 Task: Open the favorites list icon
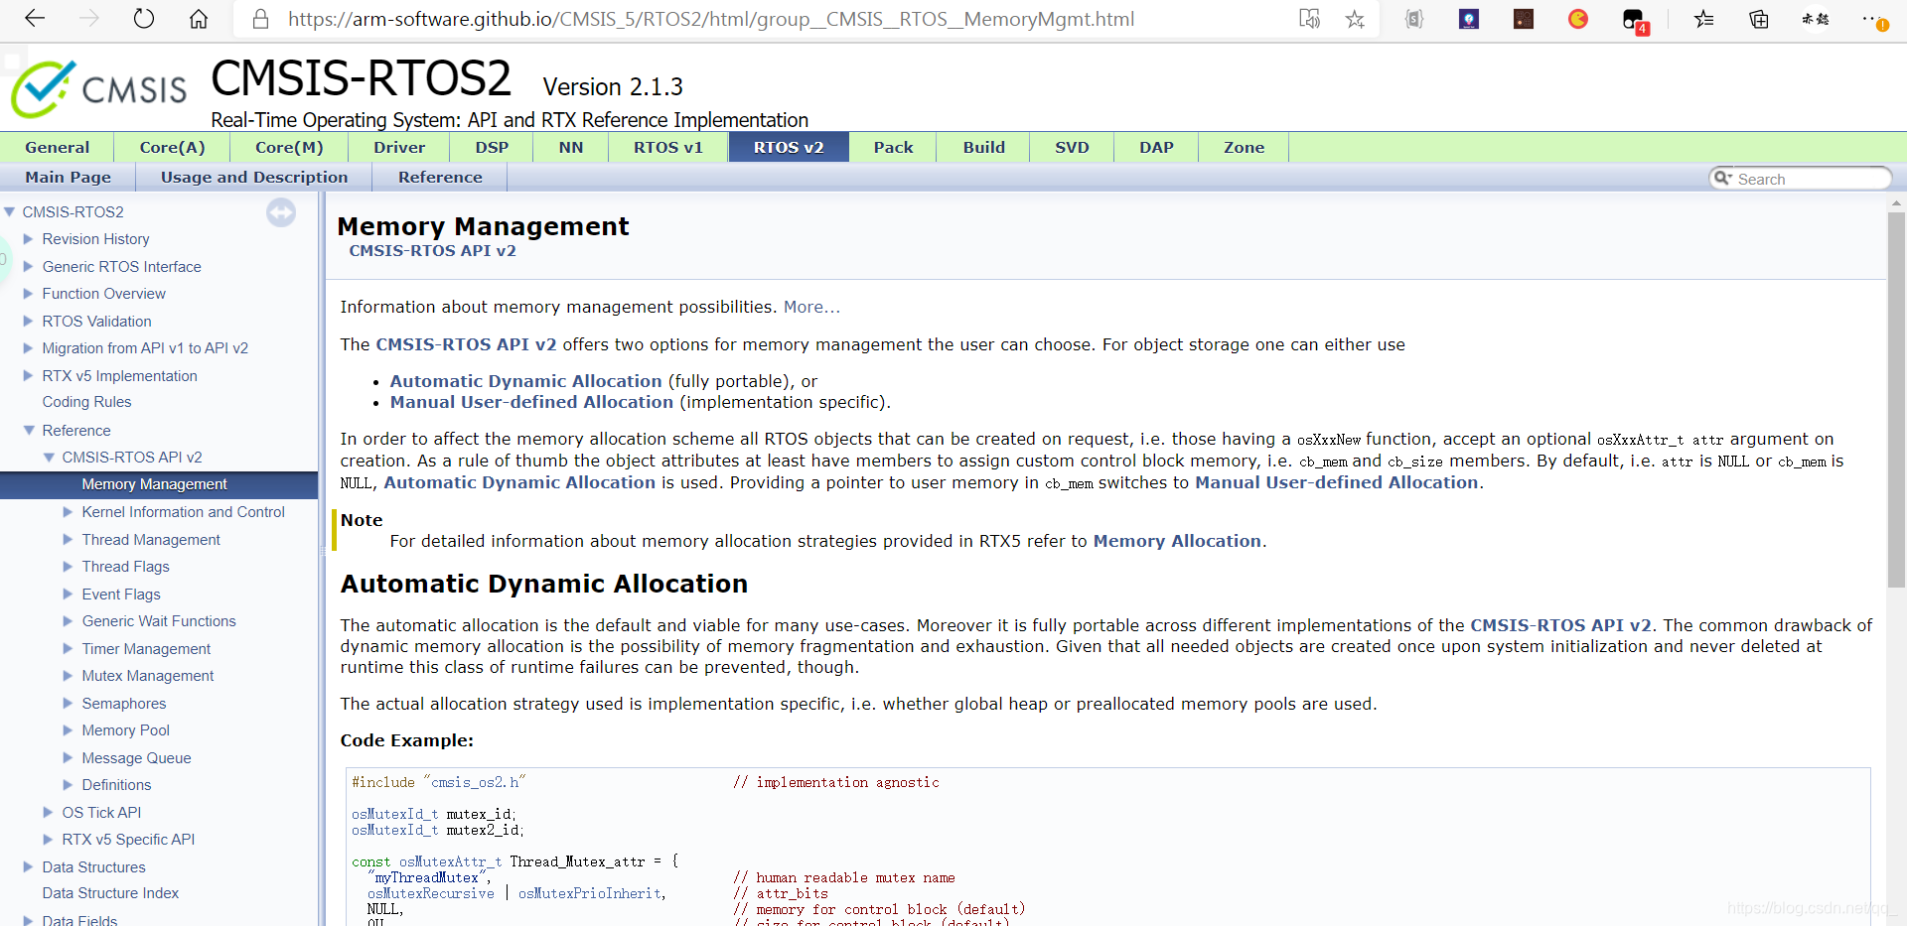1704,19
